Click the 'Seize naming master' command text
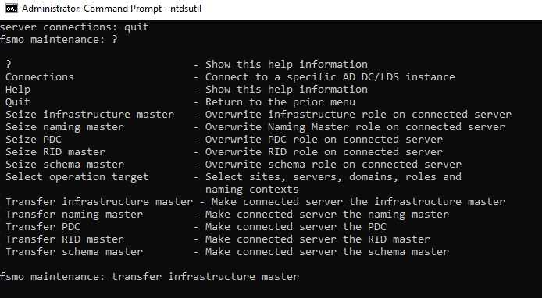 [x=65, y=127]
